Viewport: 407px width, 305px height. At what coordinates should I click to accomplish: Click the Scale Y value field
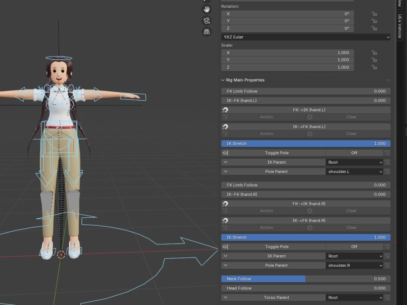pos(287,60)
